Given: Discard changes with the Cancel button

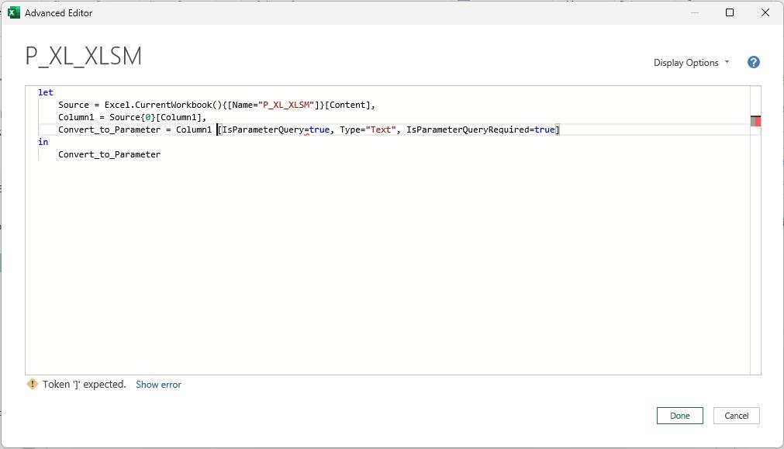Looking at the screenshot, I should point(736,416).
